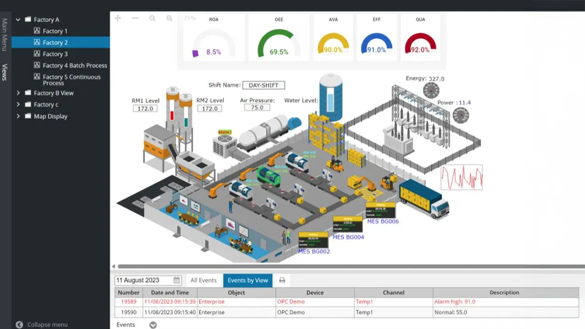The image size is (585, 329).
Task: Click the RM2 Level value box
Action: click(x=210, y=109)
